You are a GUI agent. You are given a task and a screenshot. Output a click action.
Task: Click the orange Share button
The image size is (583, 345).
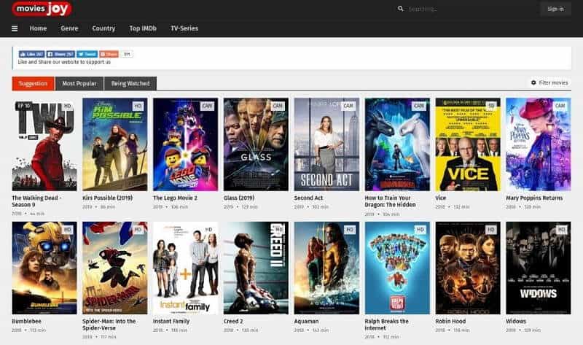pyautogui.click(x=109, y=54)
